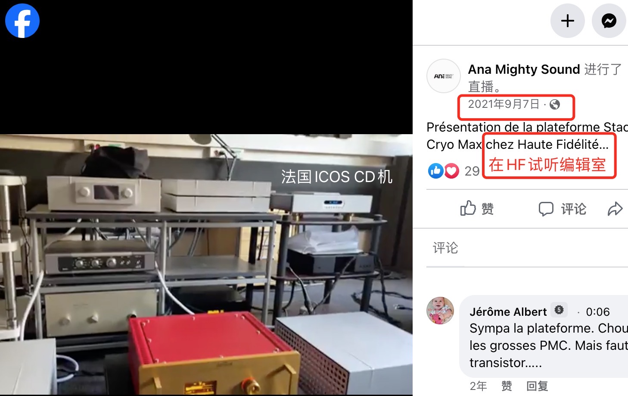Select the 评论 comments section tab
Viewport: 628px width, 396px height.
[445, 248]
